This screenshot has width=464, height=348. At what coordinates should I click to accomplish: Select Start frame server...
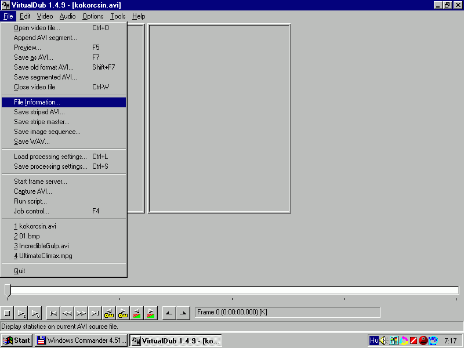pos(64,182)
